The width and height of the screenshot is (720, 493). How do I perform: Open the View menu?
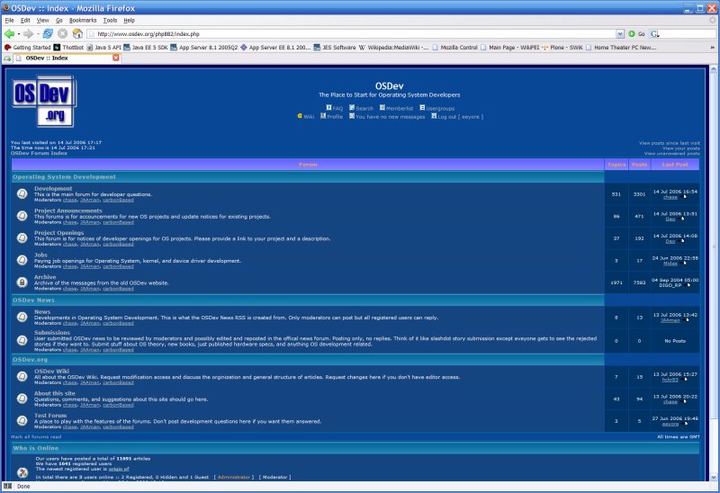(x=42, y=20)
